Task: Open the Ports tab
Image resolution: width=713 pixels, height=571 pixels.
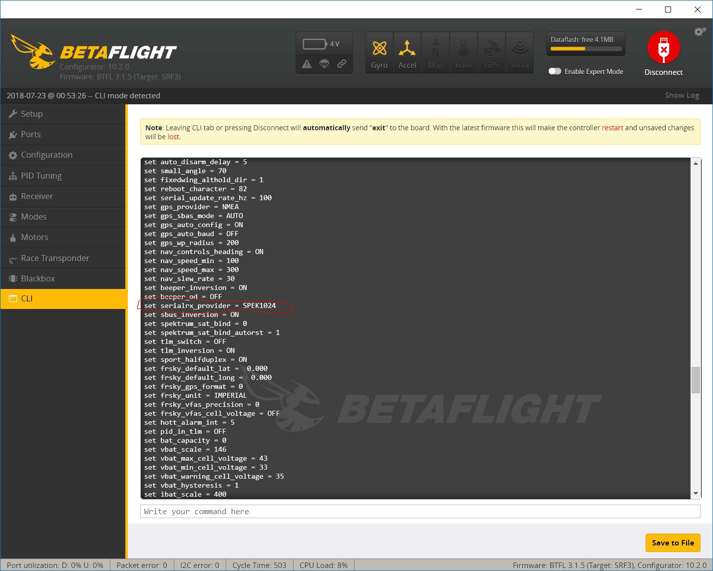Action: (x=62, y=134)
